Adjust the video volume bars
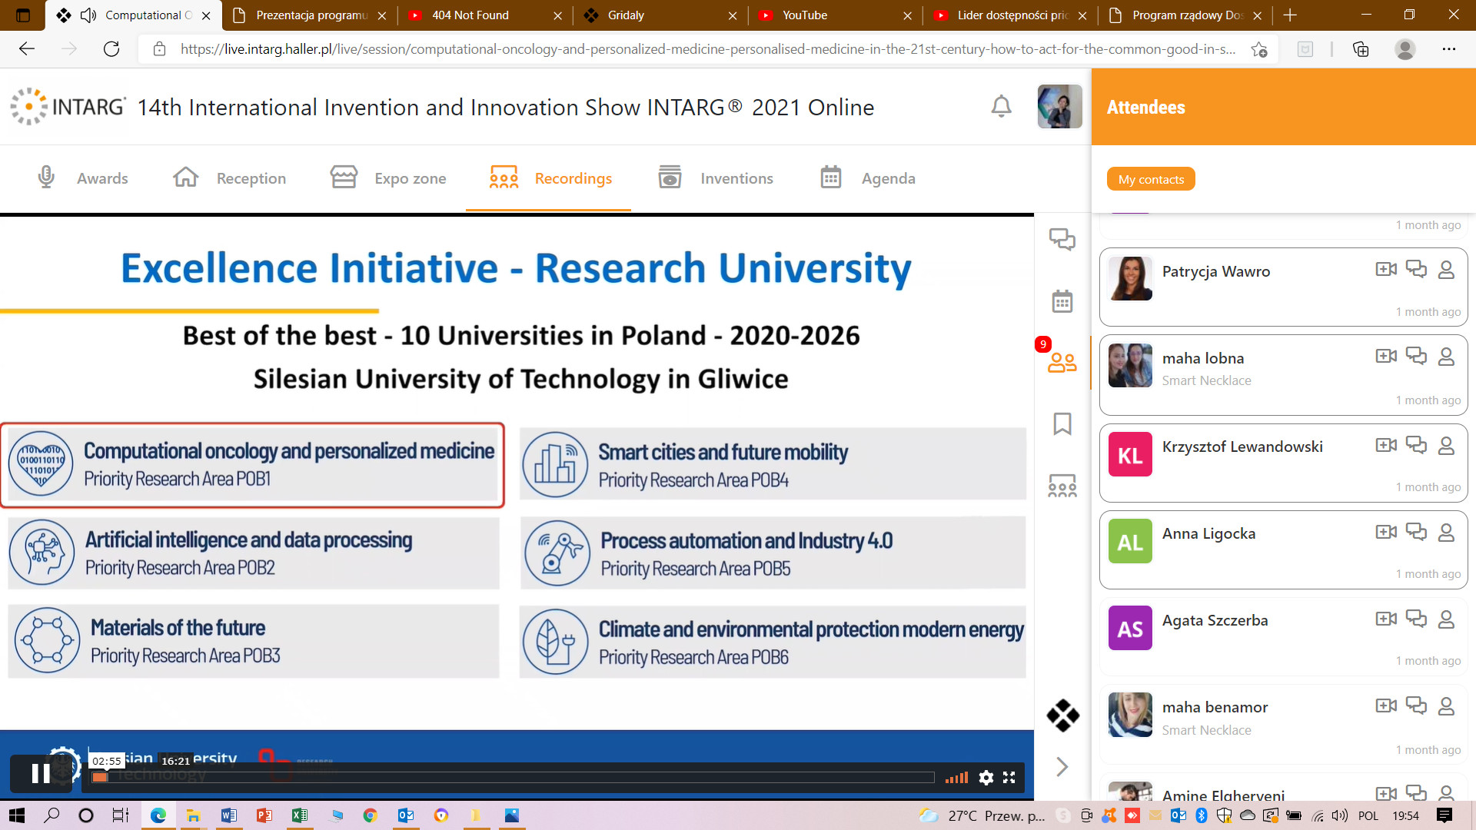The image size is (1476, 830). click(956, 778)
